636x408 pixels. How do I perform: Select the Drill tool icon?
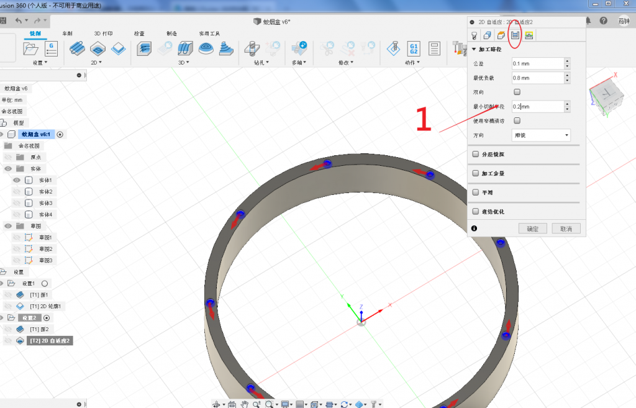252,49
